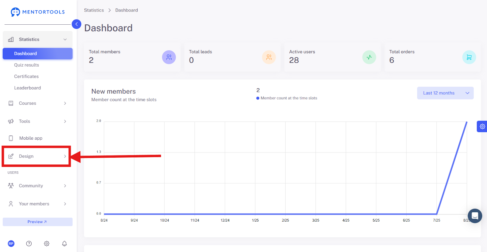Open settings gear icon in sidebar footer
The height and width of the screenshot is (252, 487).
47,243
